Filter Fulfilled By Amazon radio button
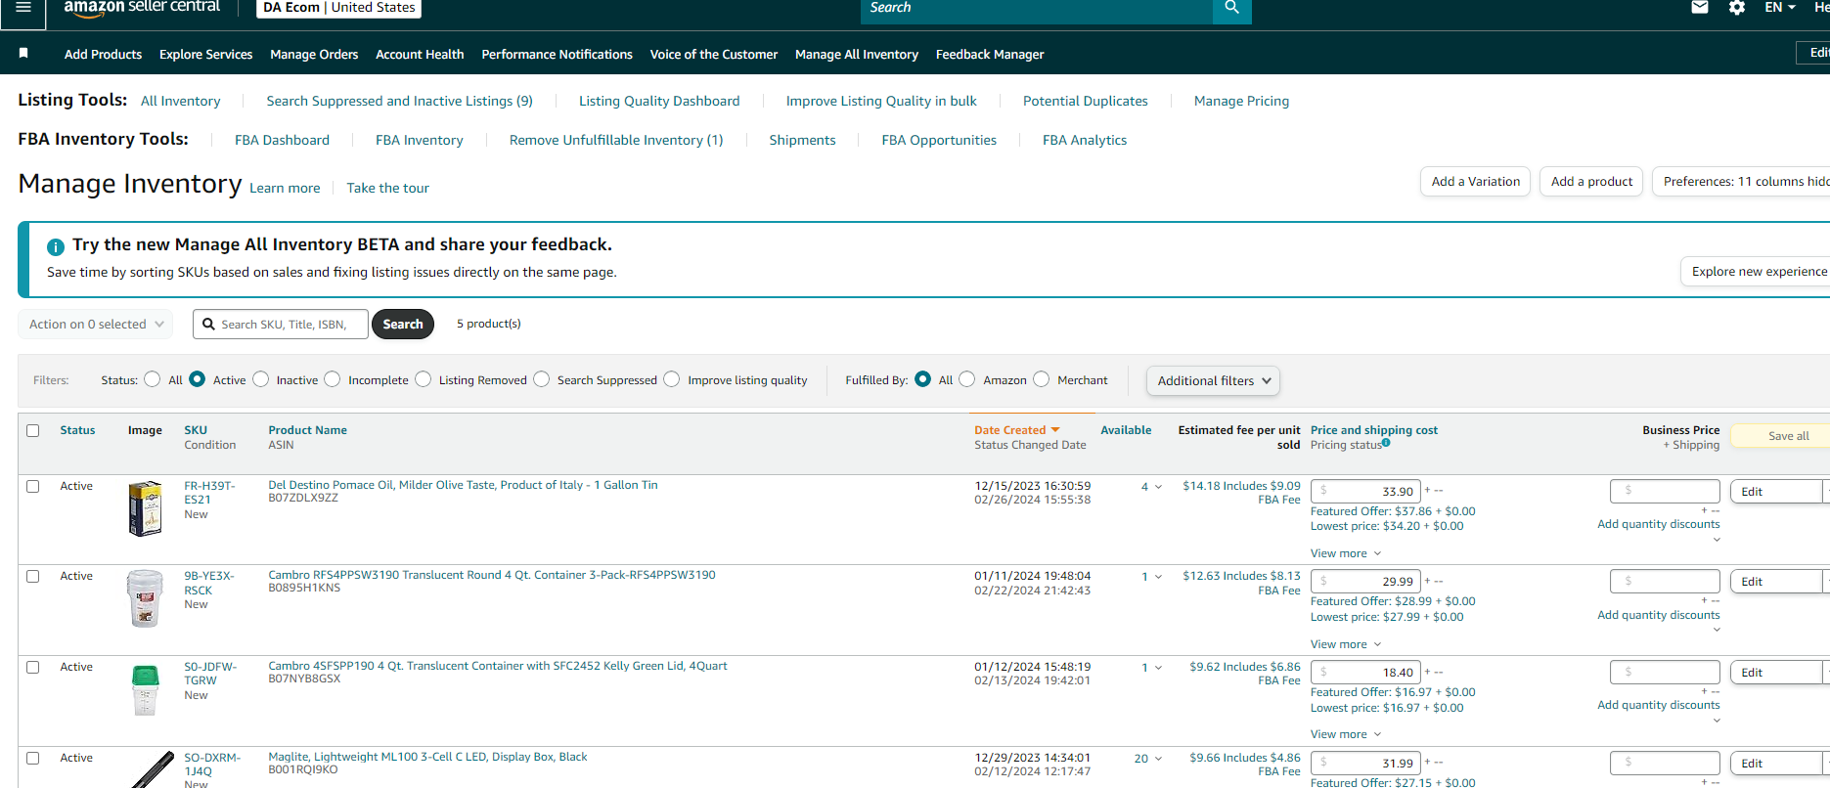Screen dimensions: 1830x788 click(x=966, y=379)
